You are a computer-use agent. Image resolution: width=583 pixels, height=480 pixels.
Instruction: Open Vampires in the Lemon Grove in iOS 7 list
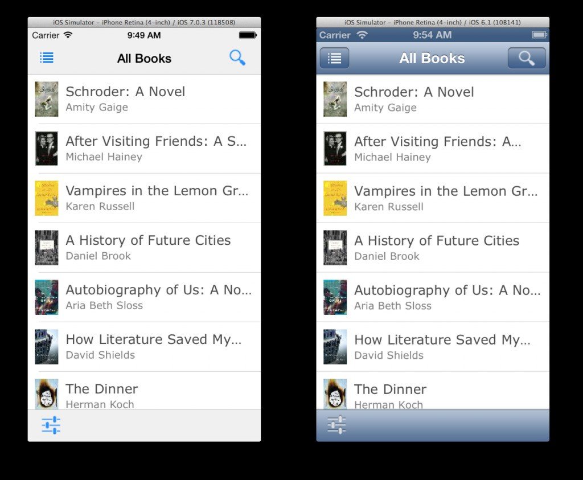point(144,198)
